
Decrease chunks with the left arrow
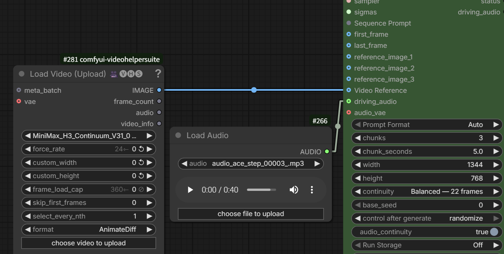pos(357,138)
